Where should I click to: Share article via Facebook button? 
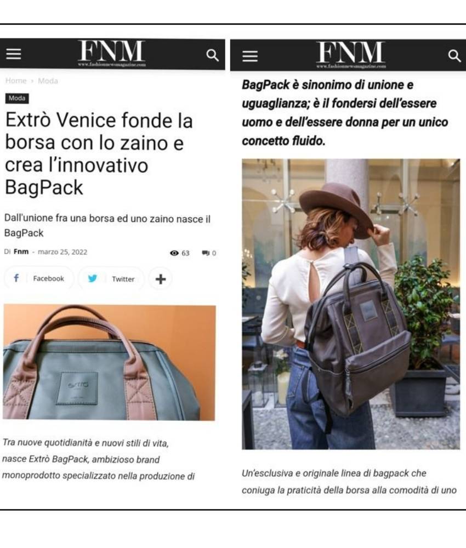(x=39, y=278)
